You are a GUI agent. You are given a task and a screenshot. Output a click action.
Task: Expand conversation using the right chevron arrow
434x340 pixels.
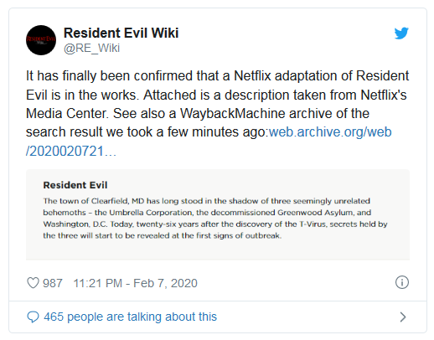point(403,317)
